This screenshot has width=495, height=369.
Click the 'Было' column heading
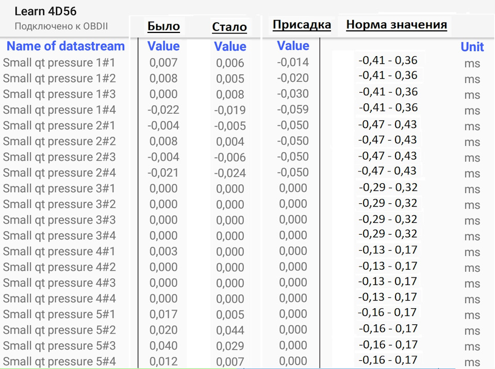tap(163, 26)
